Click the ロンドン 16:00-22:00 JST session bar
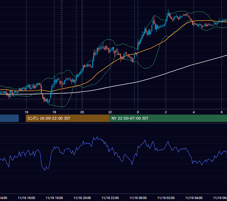The height and width of the screenshot is (201, 227). (x=67, y=118)
